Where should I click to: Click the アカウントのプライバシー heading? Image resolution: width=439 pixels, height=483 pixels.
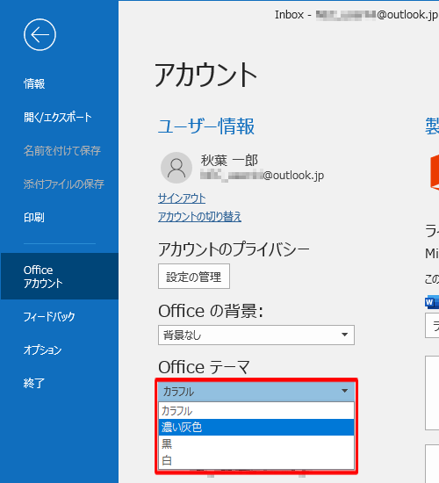click(234, 249)
